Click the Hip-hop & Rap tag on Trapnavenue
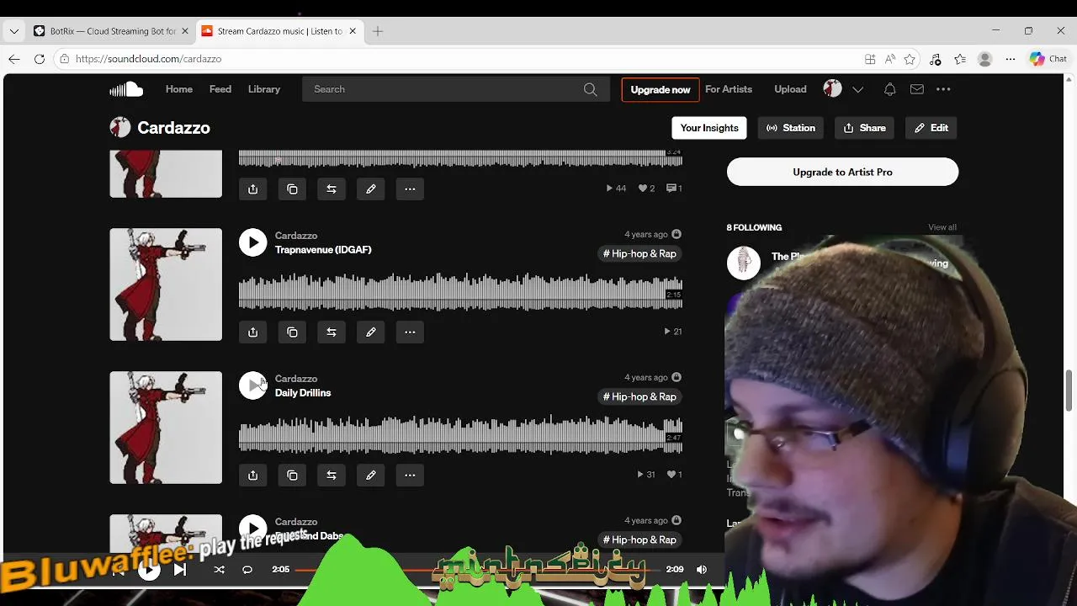This screenshot has height=606, width=1077. click(639, 253)
